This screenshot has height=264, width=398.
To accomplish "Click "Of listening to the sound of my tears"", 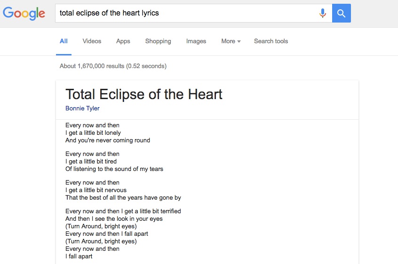I will point(114,169).
